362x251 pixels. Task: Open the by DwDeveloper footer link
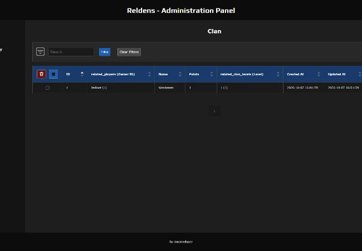click(x=181, y=242)
